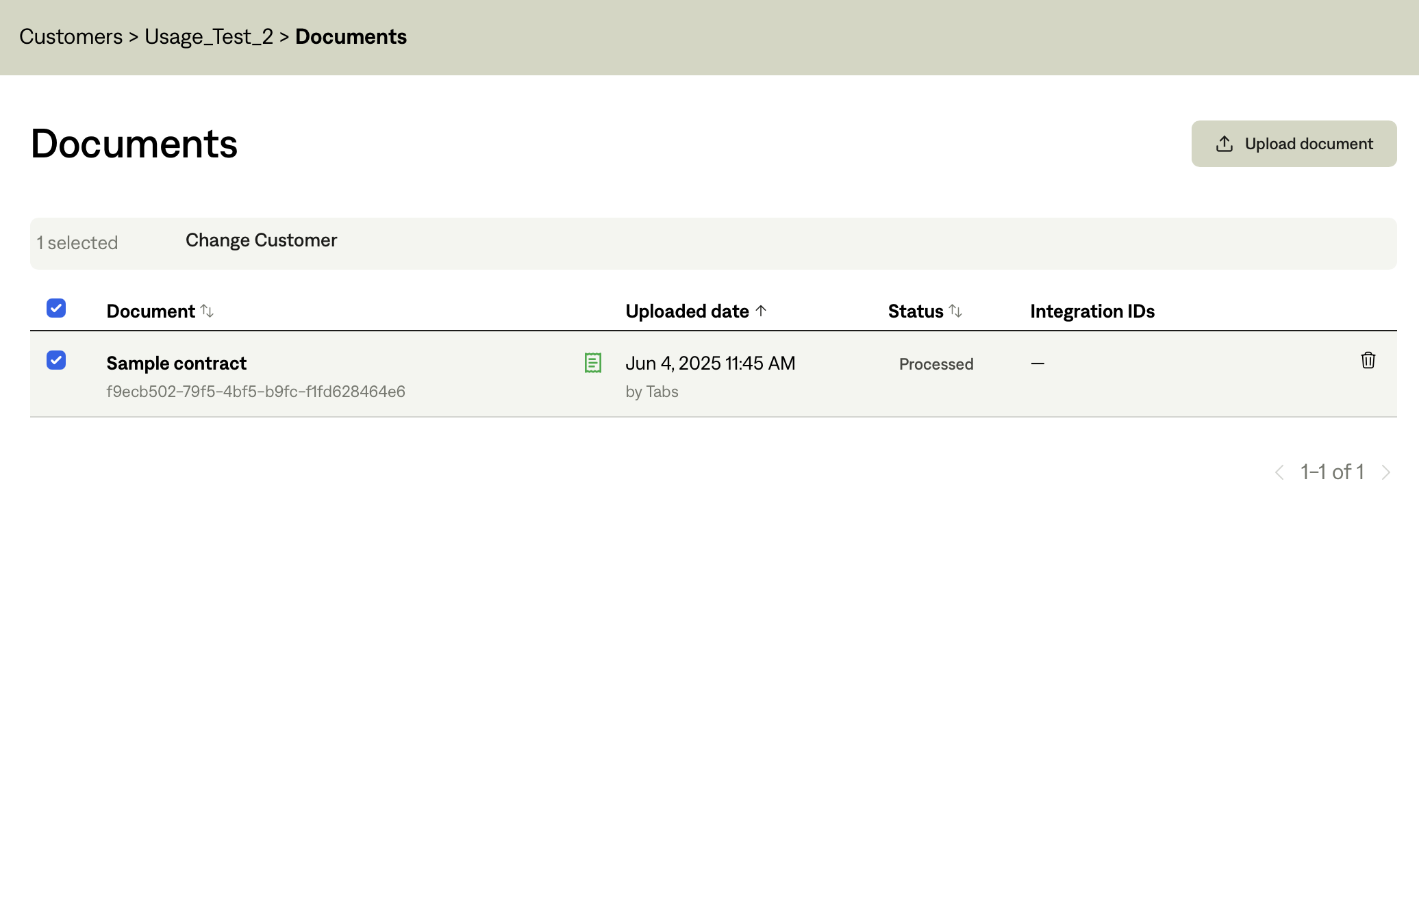Screen dimensions: 1419x920
Task: Click Change Customer action
Action: click(x=261, y=240)
